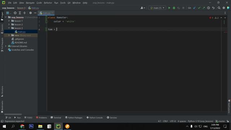Screen dimensions: 231x130
Task: Switch to the main.py editor tab
Action: pyautogui.click(x=46, y=13)
